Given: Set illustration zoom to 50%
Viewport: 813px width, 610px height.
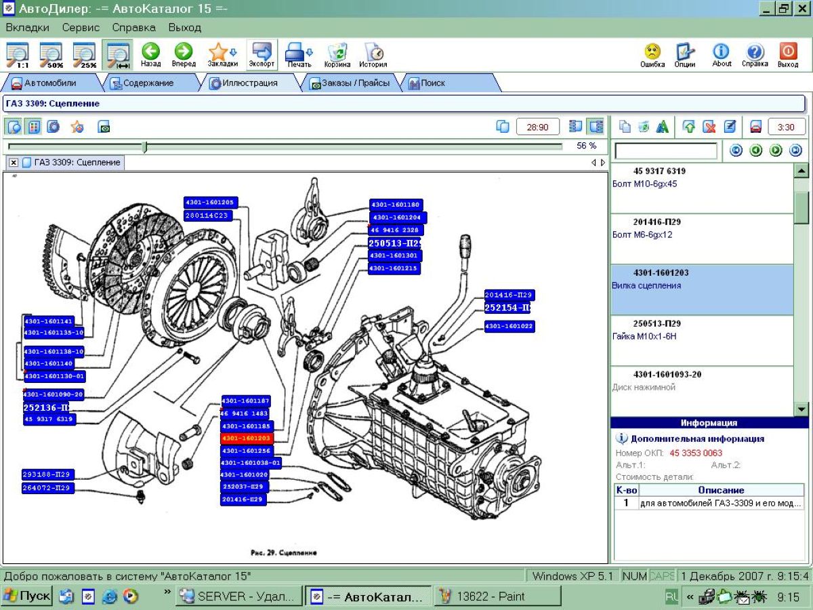Looking at the screenshot, I should [x=51, y=55].
